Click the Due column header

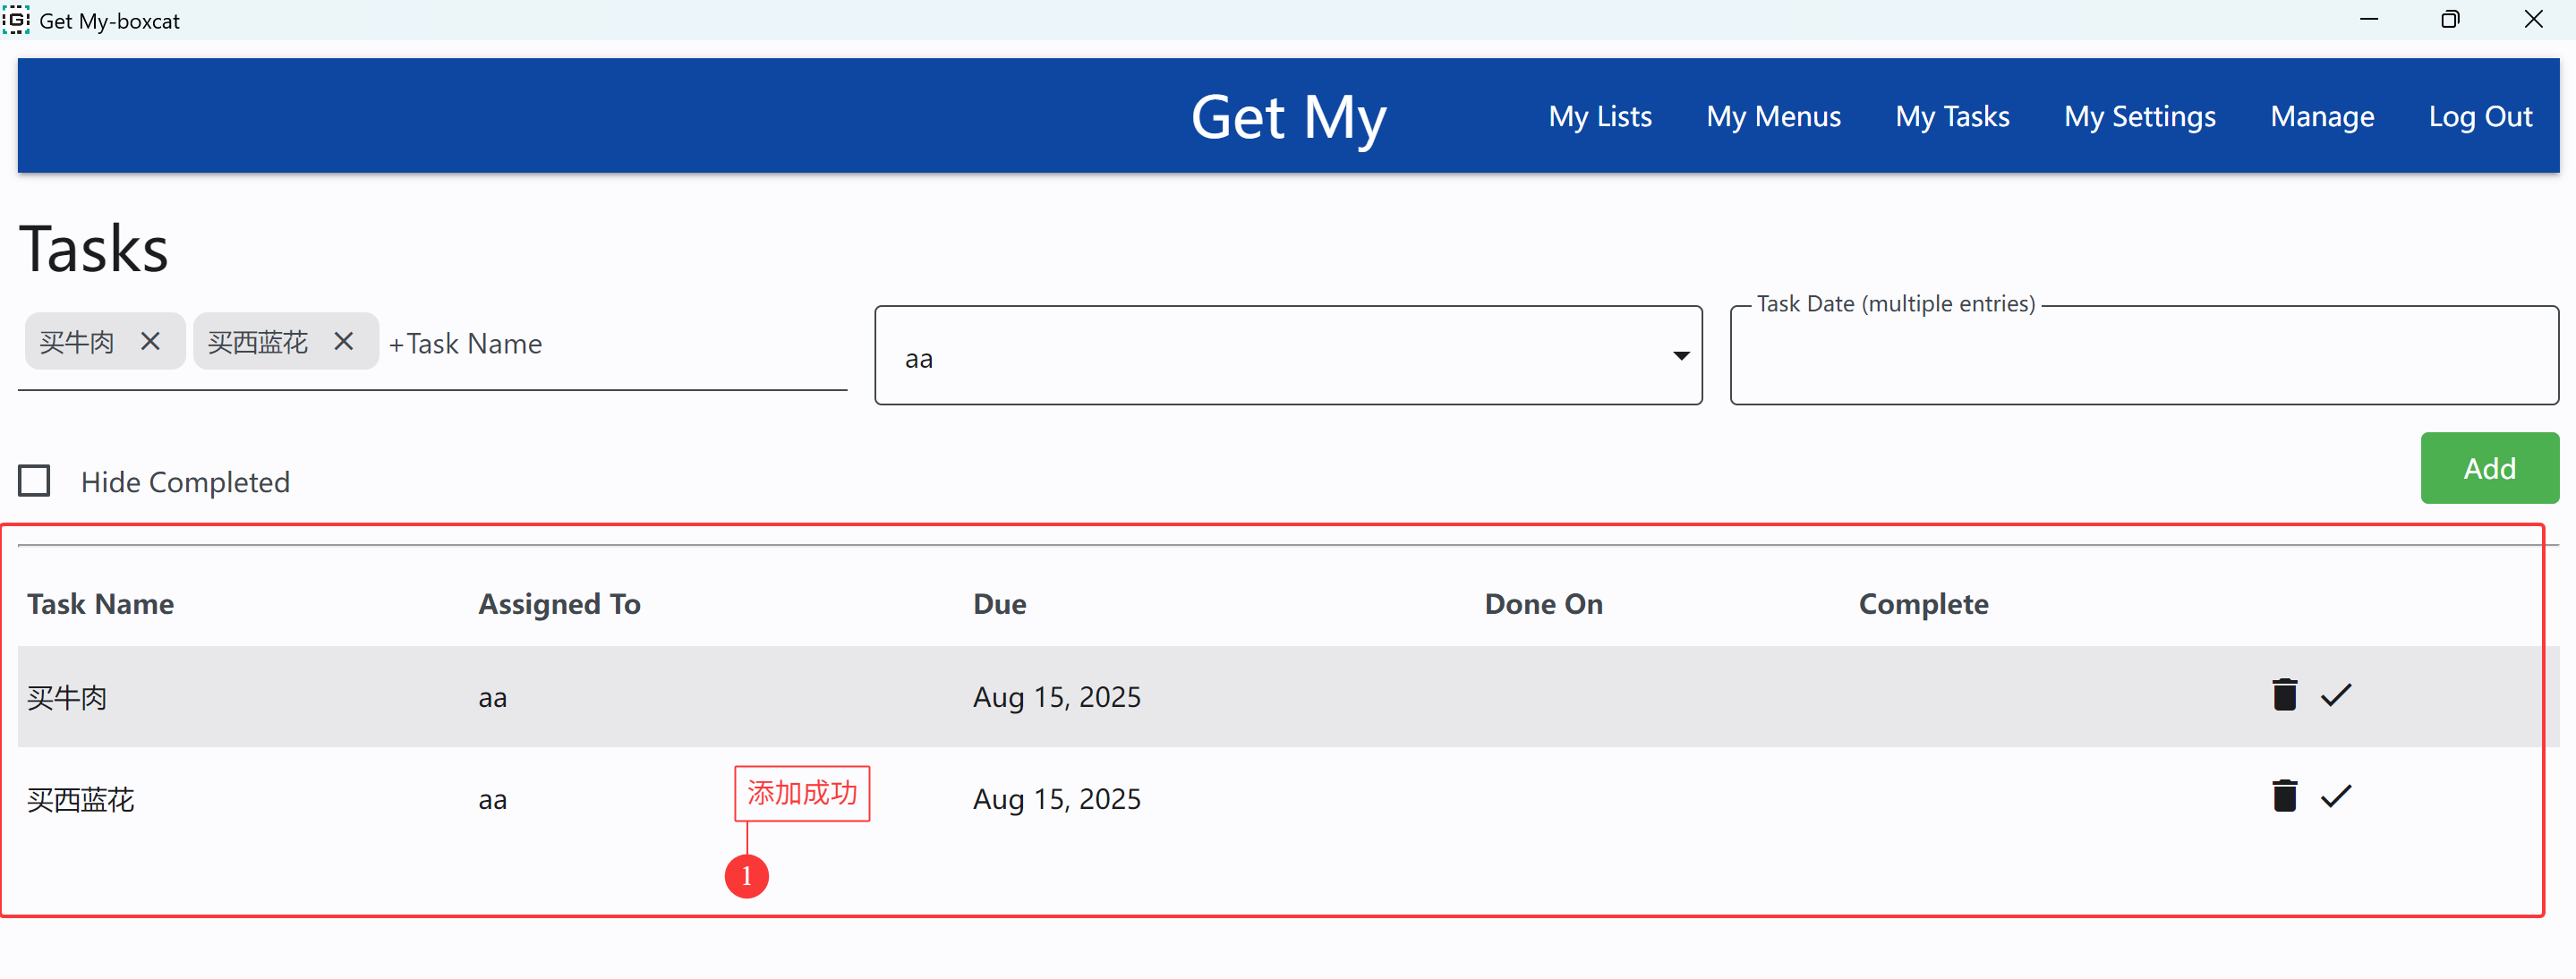pyautogui.click(x=999, y=604)
